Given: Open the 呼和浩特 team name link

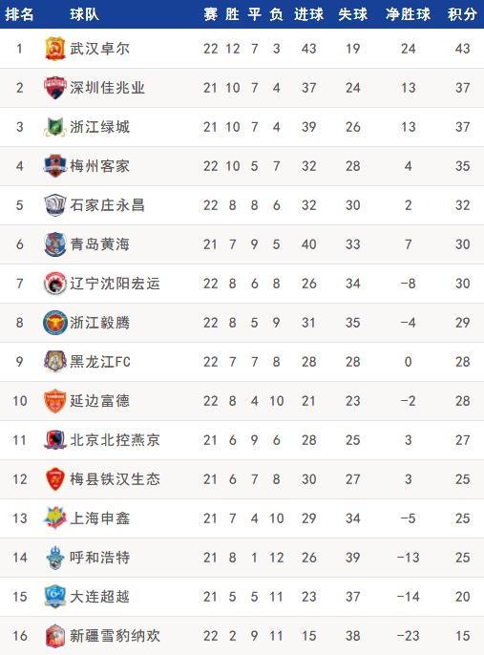Looking at the screenshot, I should (100, 558).
